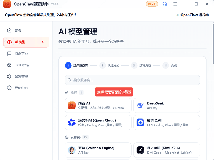The width and height of the screenshot is (214, 160).
Task: Click the DeepSeek whale logo
Action: click(140, 105)
